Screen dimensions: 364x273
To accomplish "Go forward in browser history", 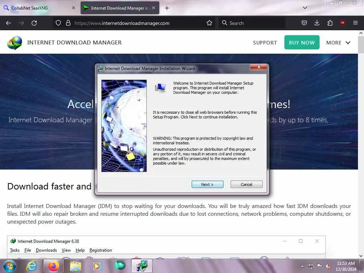I will pos(21,23).
